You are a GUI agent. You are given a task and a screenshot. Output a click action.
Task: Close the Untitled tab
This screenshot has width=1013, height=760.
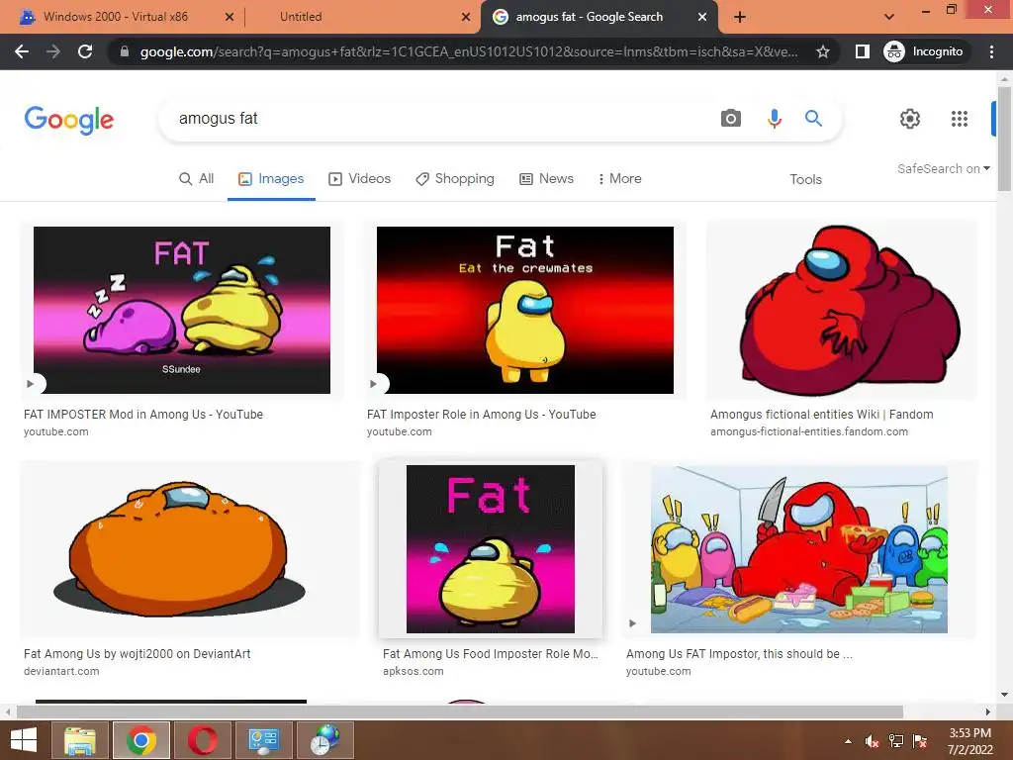tap(466, 17)
